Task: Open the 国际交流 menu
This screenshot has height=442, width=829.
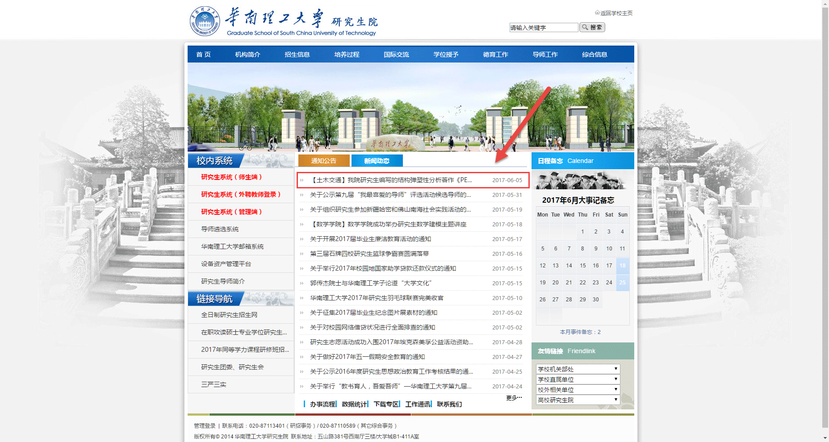Action: pyautogui.click(x=396, y=54)
